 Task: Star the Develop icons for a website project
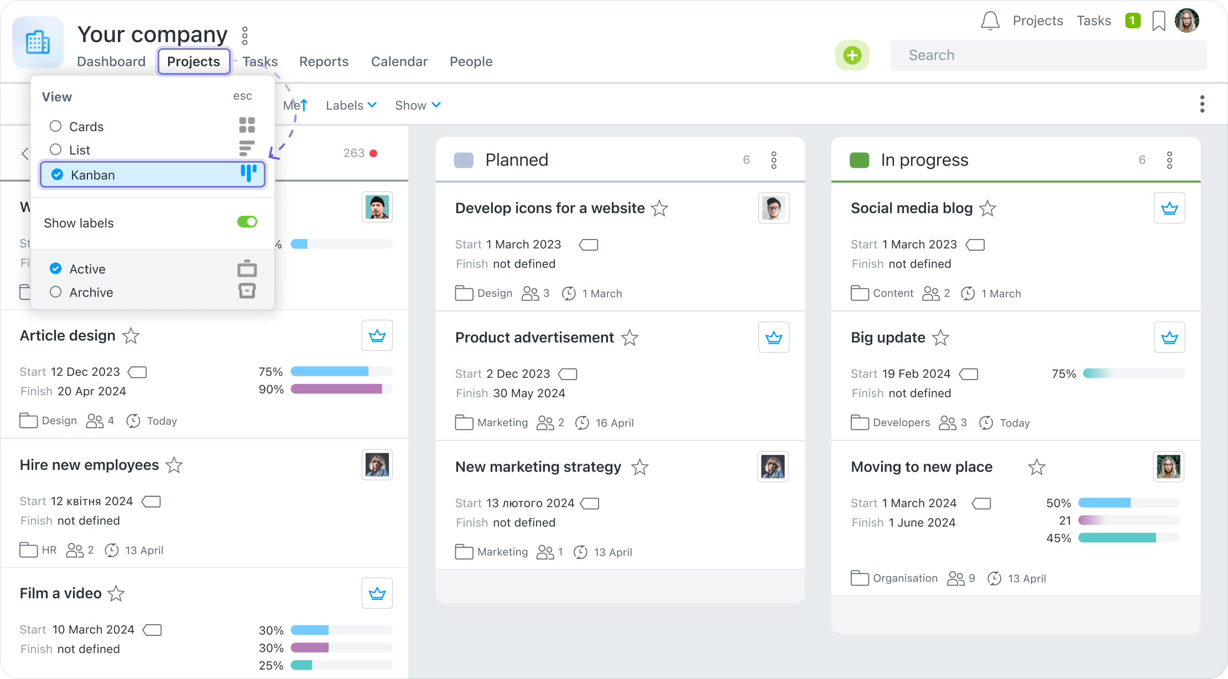[659, 209]
